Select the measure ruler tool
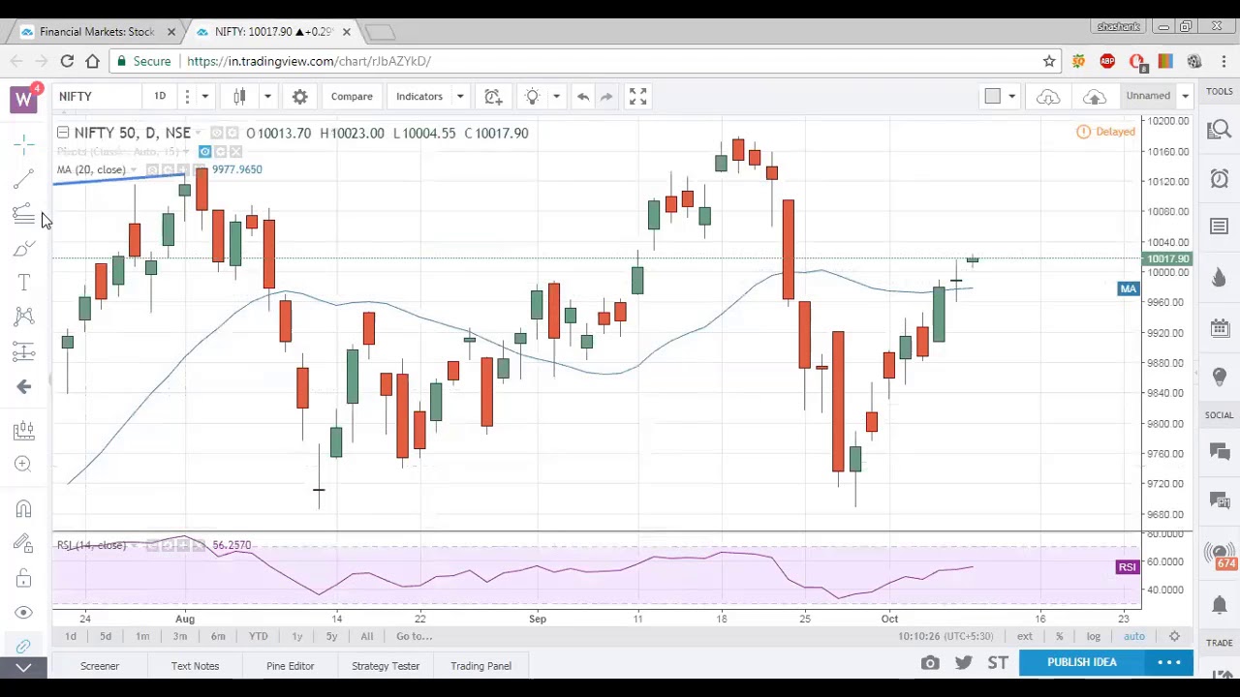 click(24, 430)
